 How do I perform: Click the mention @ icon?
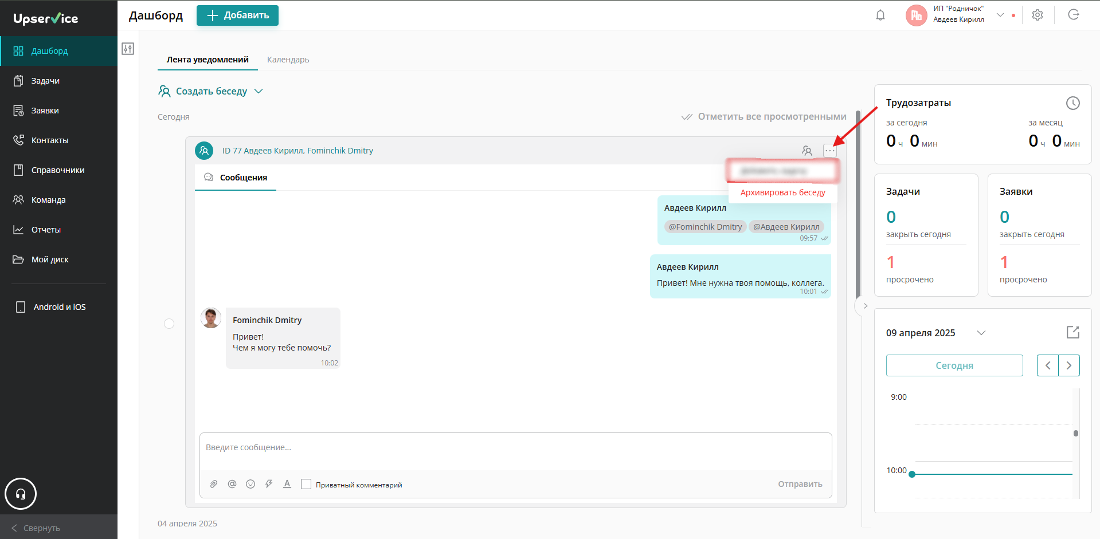(x=232, y=484)
